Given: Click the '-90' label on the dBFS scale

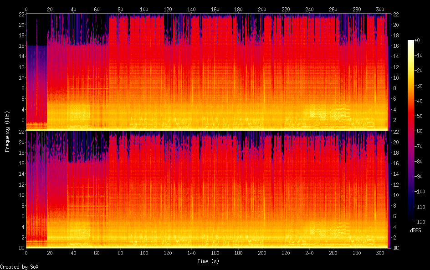Looking at the screenshot, I should click(421, 176).
